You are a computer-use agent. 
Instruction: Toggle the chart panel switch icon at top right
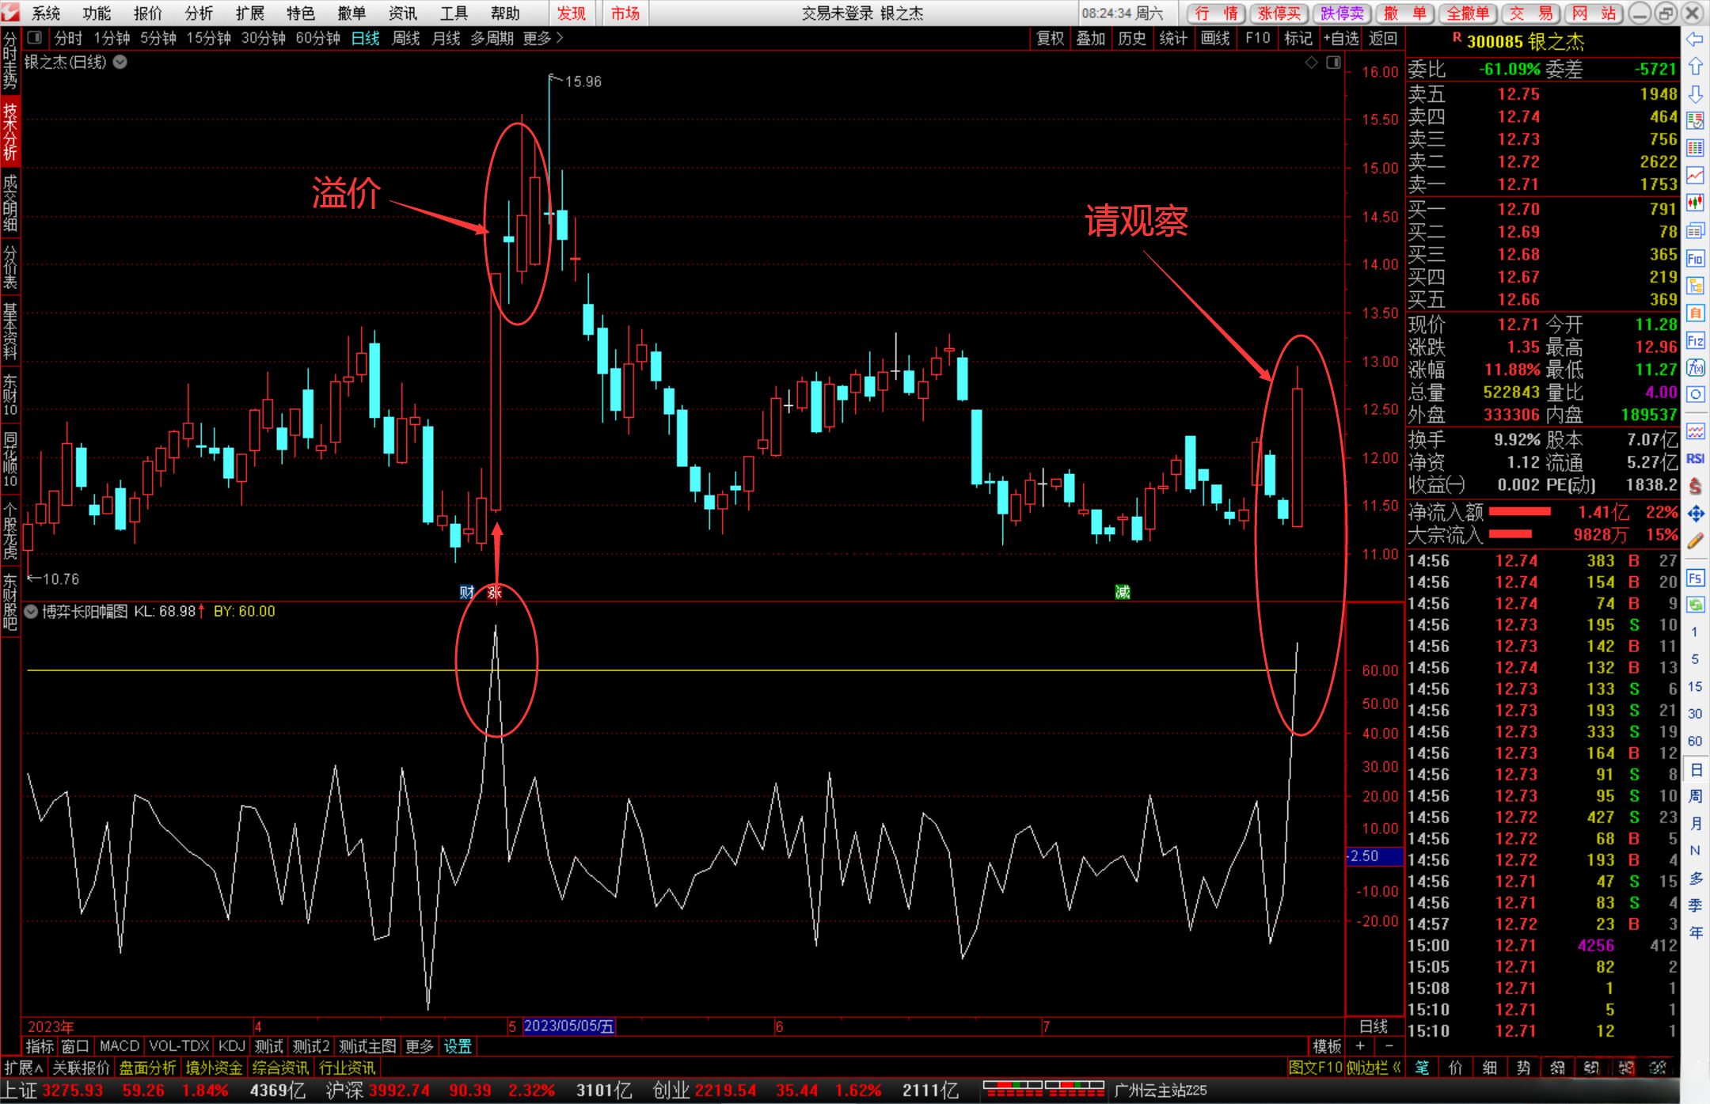pyautogui.click(x=1333, y=63)
